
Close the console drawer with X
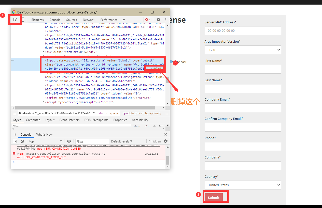[166, 134]
